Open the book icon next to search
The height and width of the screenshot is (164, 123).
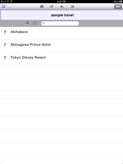tap(35, 23)
